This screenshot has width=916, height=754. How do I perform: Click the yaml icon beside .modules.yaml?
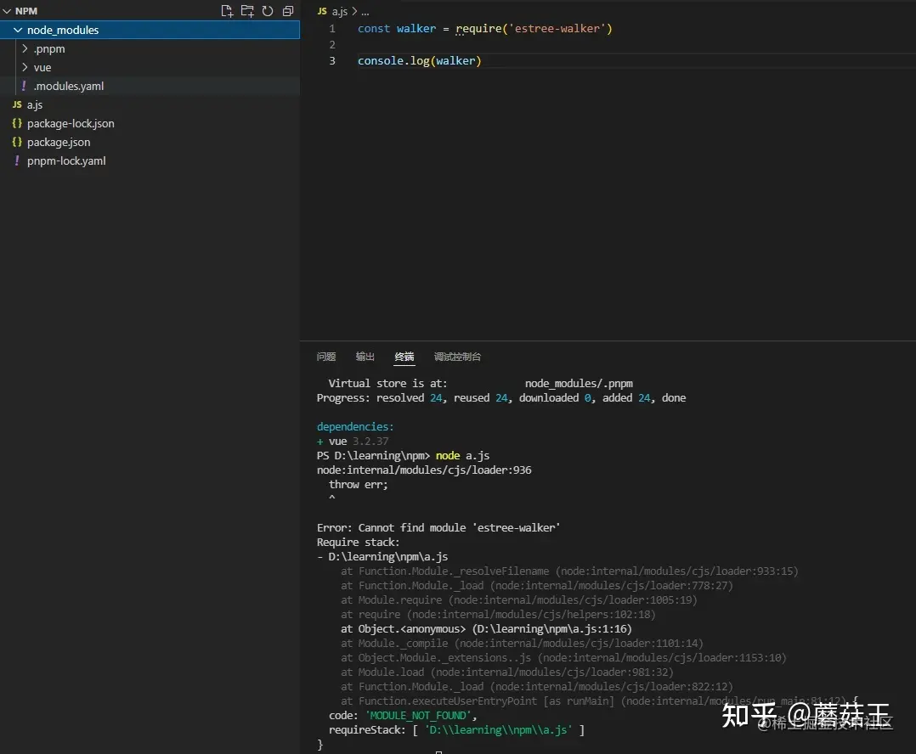(x=24, y=86)
